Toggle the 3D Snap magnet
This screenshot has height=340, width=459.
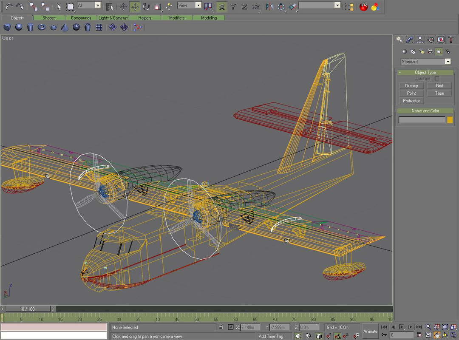(x=329, y=336)
